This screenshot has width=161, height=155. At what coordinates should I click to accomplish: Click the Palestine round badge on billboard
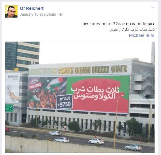pyautogui.click(x=35, y=86)
